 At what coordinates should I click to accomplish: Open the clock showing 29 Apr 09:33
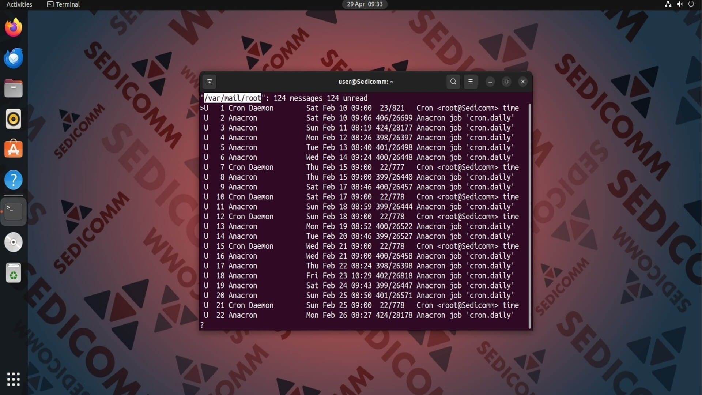pyautogui.click(x=365, y=4)
